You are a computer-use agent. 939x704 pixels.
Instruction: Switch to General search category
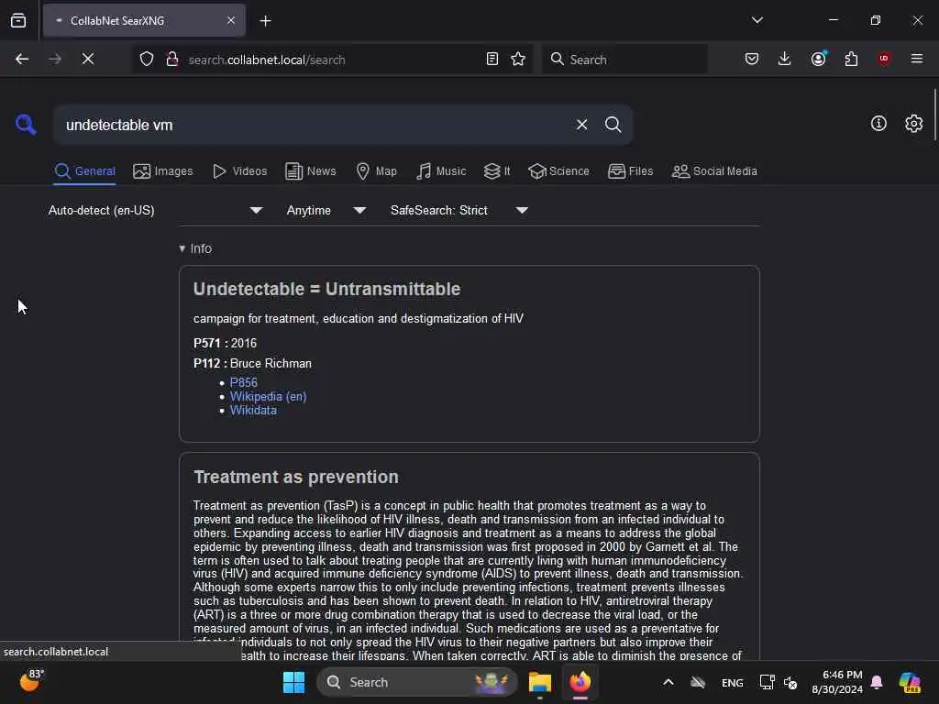pyautogui.click(x=84, y=171)
